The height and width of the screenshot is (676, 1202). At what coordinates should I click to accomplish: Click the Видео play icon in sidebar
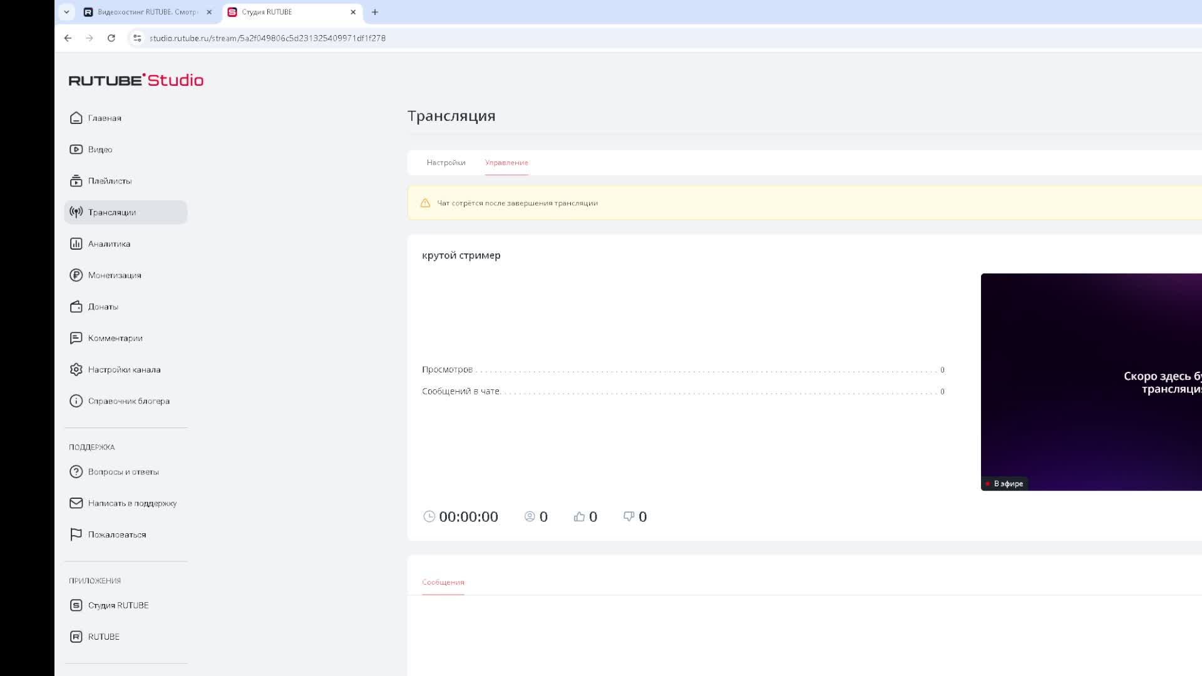point(76,149)
